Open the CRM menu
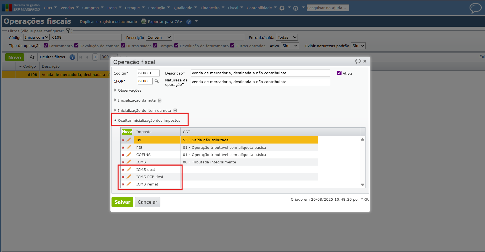This screenshot has height=252, width=485. pyautogui.click(x=50, y=8)
